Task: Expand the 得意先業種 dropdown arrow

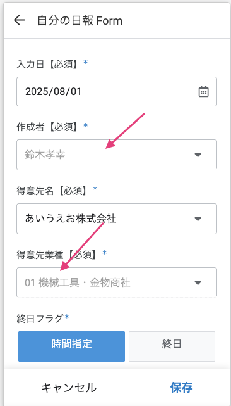Action: [x=198, y=282]
